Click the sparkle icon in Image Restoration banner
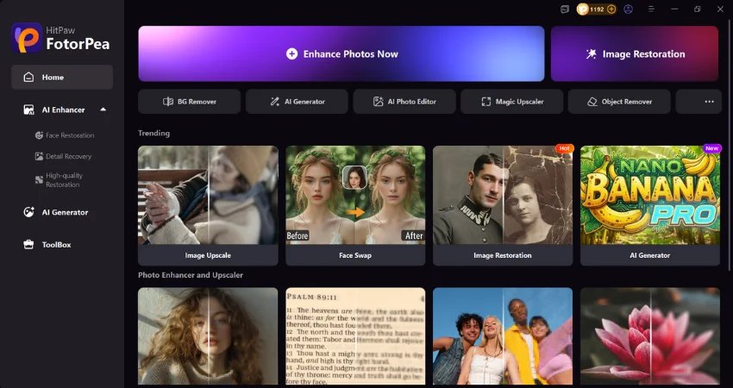The height and width of the screenshot is (388, 733). tap(592, 53)
